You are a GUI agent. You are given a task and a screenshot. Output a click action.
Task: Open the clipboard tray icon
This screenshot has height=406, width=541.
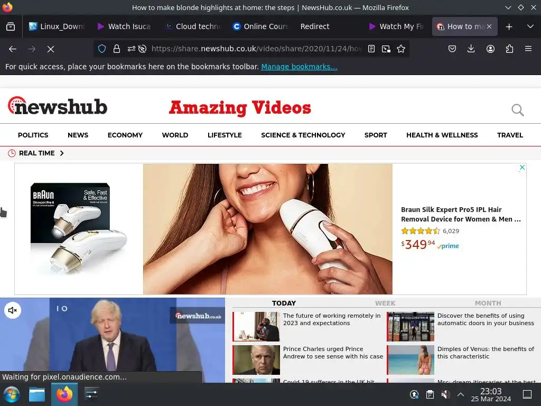pos(430,394)
